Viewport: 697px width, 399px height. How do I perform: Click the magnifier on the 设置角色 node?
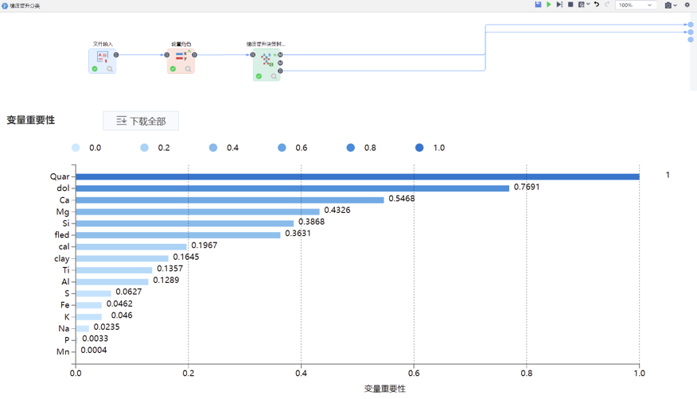coord(189,69)
